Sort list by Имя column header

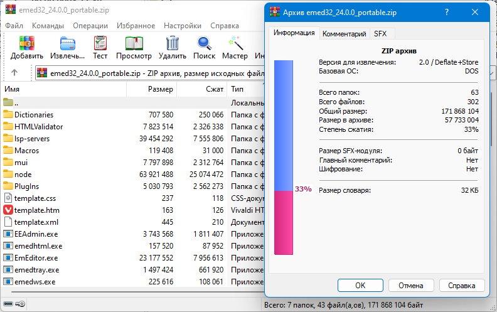click(x=65, y=89)
